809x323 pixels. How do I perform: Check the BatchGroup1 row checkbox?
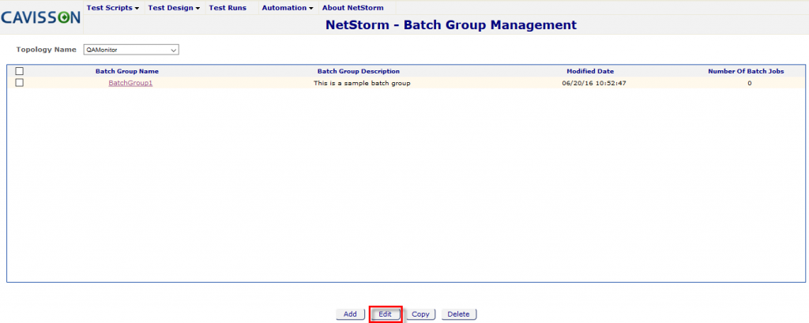[20, 83]
